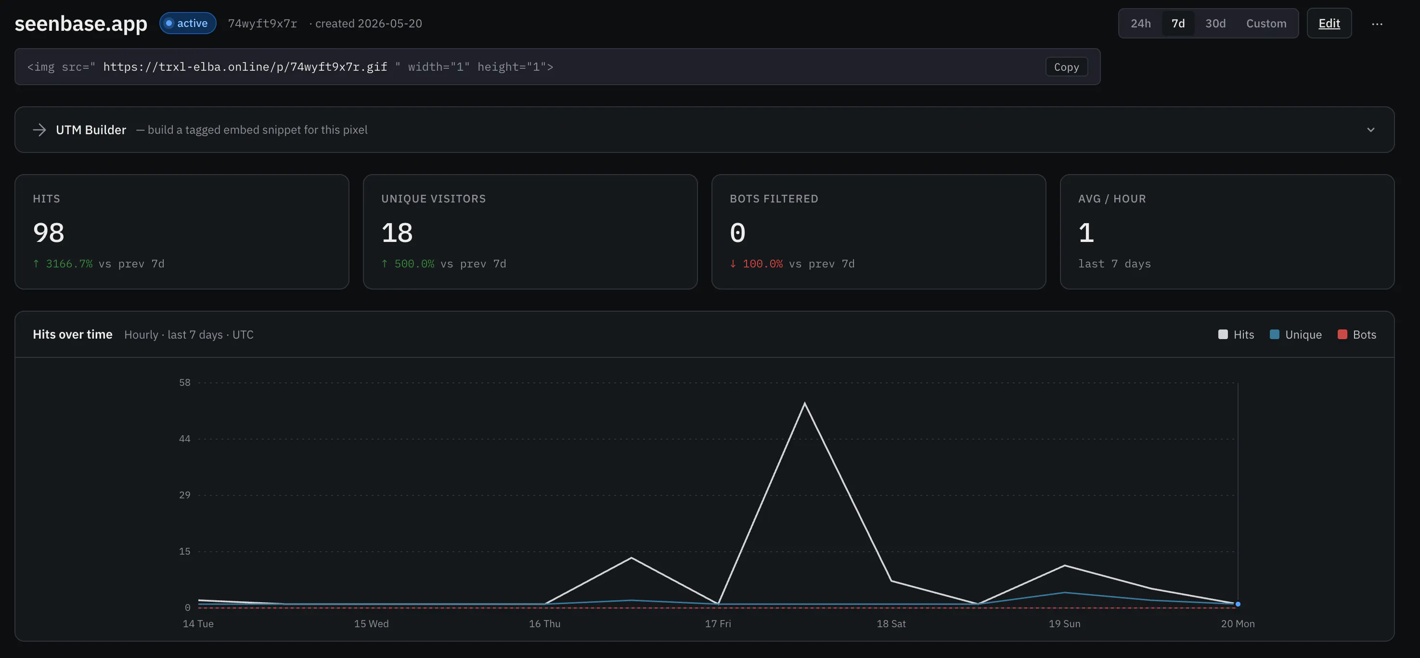Toggle the Bots series in chart legend
Viewport: 1420px width, 658px height.
coord(1356,335)
